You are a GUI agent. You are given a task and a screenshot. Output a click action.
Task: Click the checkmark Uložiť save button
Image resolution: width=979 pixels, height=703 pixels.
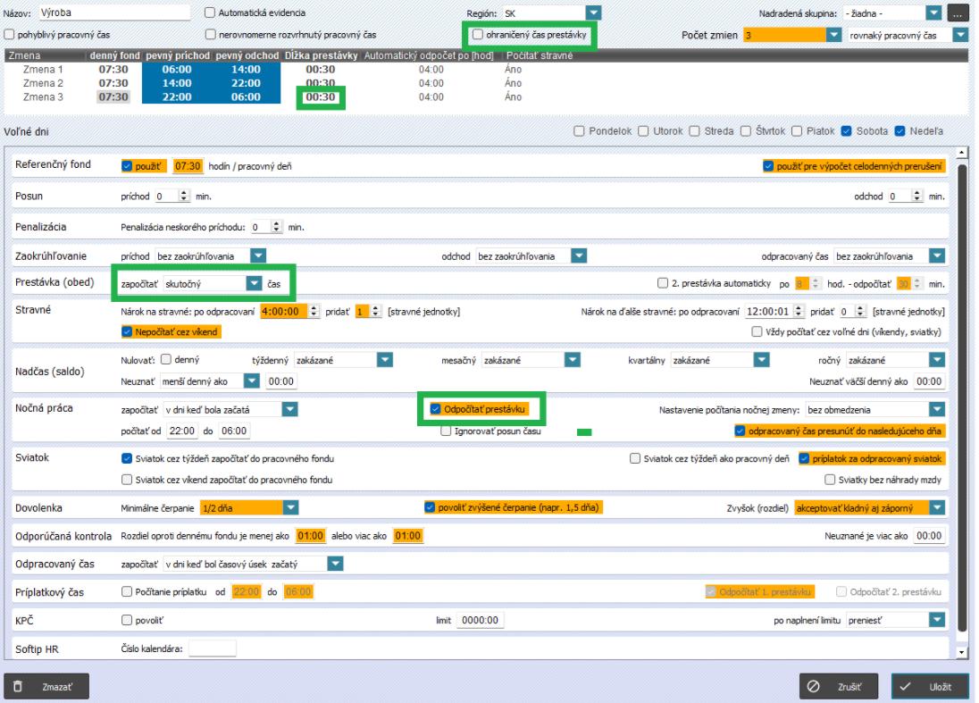(x=929, y=687)
